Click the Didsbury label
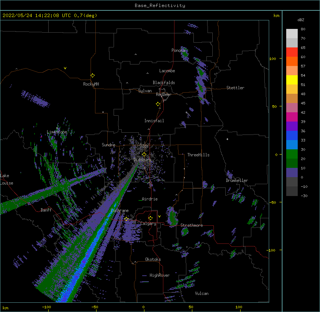 pos(143,160)
